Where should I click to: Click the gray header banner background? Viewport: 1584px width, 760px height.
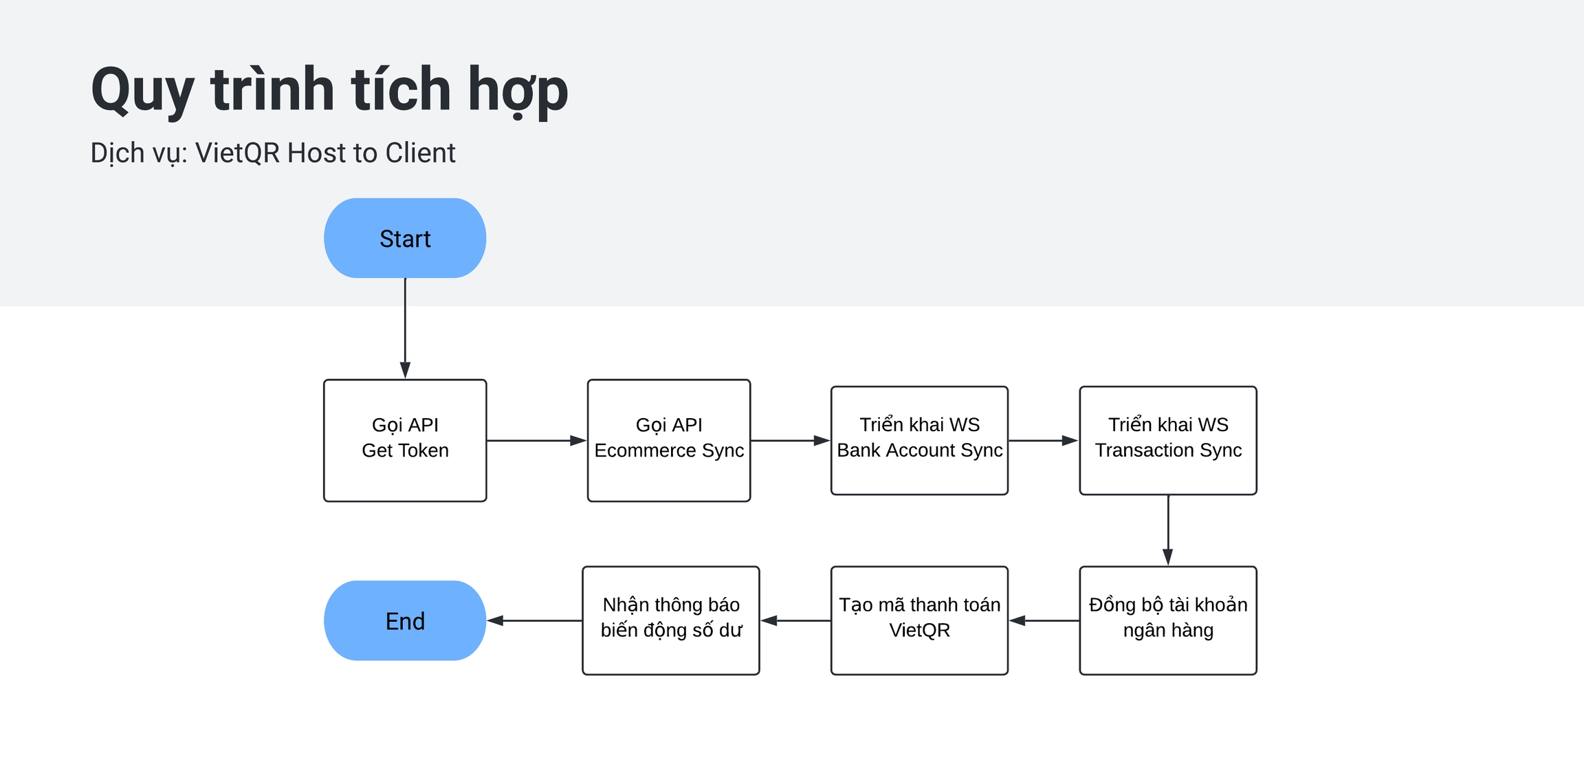click(1031, 138)
